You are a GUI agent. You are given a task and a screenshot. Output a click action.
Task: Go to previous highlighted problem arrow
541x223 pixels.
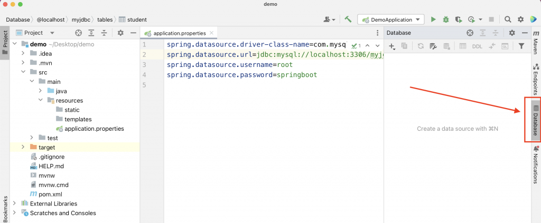click(x=368, y=45)
